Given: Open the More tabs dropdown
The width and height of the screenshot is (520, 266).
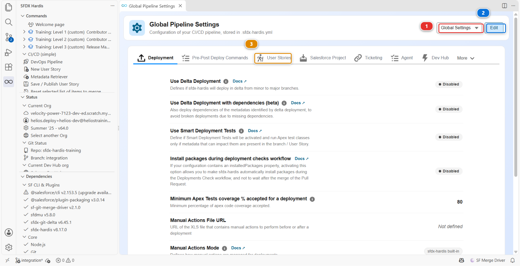Looking at the screenshot, I should coord(465,58).
